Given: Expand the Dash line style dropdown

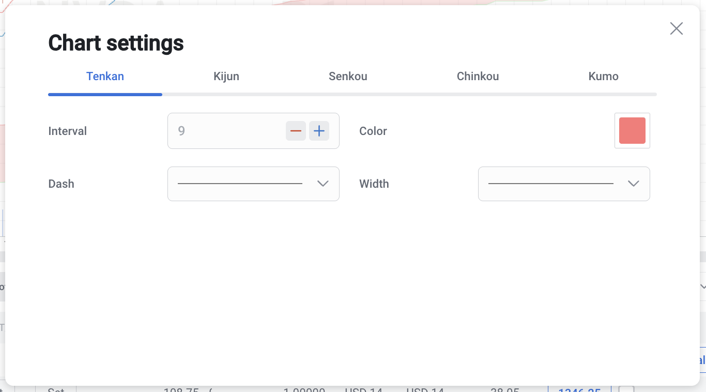Looking at the screenshot, I should 253,184.
